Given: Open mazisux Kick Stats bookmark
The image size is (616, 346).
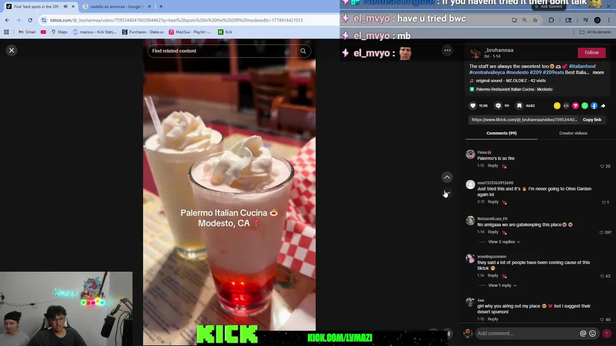Looking at the screenshot, I should pyautogui.click(x=95, y=32).
